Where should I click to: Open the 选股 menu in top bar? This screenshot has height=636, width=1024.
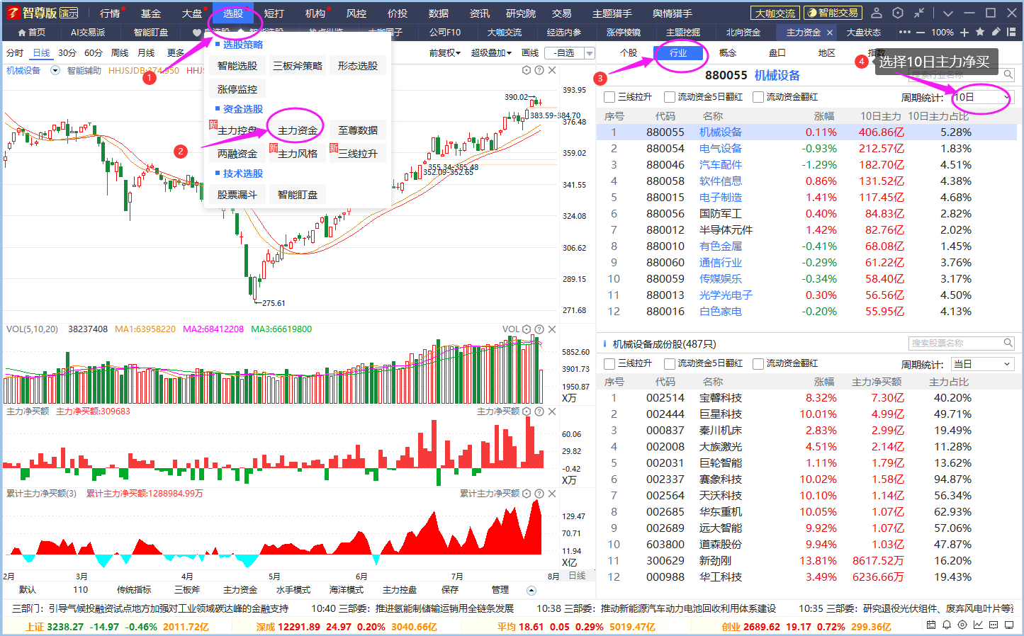tap(233, 13)
